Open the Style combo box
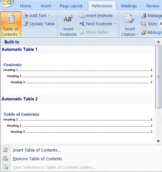The height and width of the screenshot is (172, 162). point(160,24)
